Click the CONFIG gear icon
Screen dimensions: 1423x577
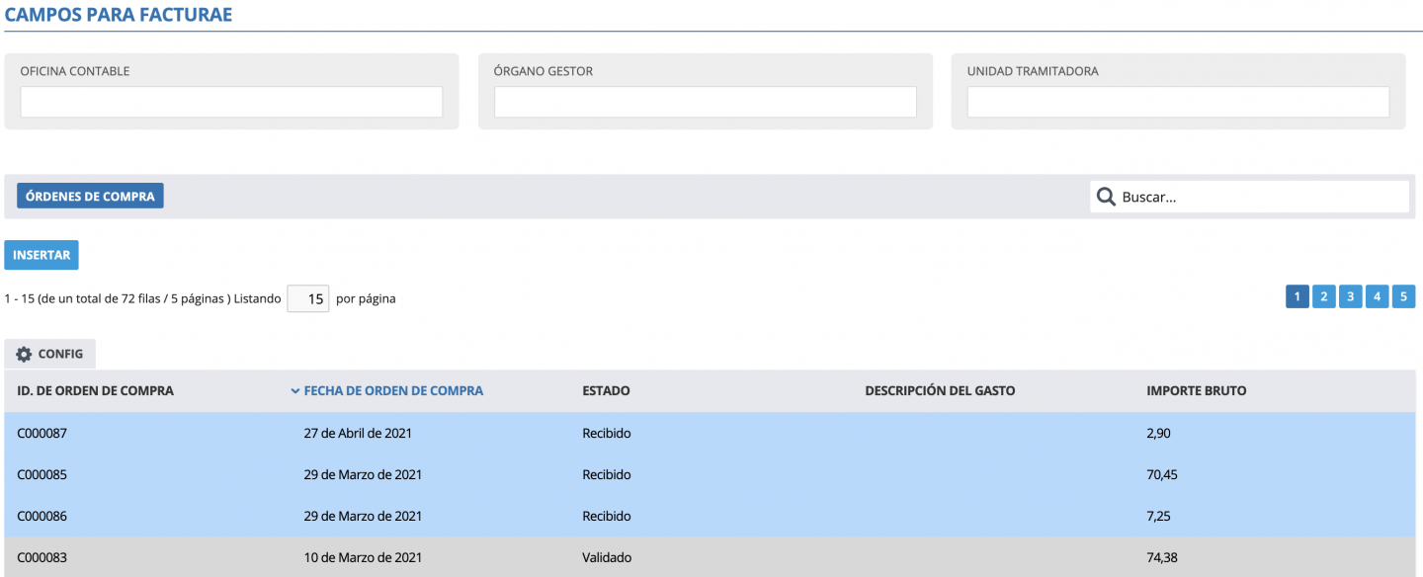[24, 354]
